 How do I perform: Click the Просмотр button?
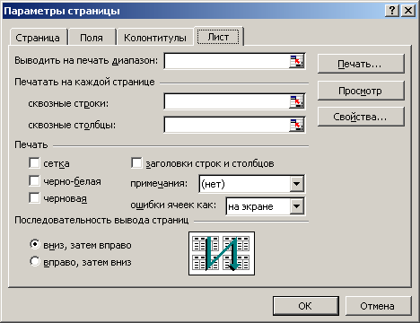(361, 91)
